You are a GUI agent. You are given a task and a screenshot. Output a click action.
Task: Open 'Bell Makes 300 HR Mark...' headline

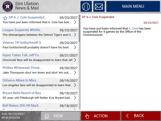pyautogui.click(x=22, y=105)
